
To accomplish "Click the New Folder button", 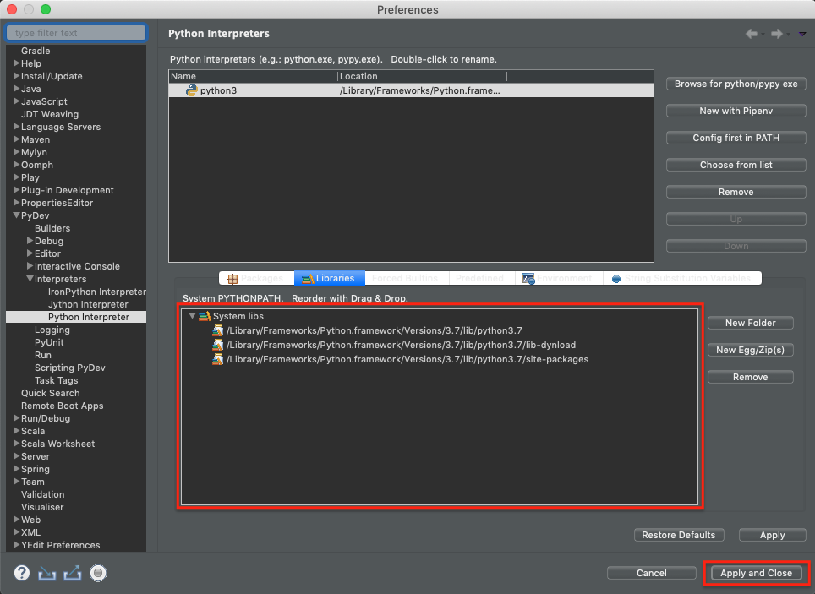I will [x=751, y=323].
